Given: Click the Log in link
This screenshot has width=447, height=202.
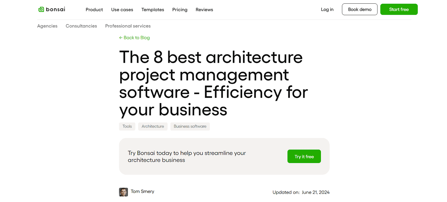Looking at the screenshot, I should pyautogui.click(x=327, y=9).
